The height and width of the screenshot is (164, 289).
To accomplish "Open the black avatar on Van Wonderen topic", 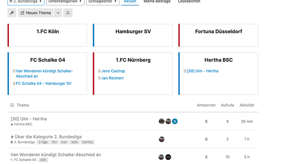I will [x=168, y=157].
